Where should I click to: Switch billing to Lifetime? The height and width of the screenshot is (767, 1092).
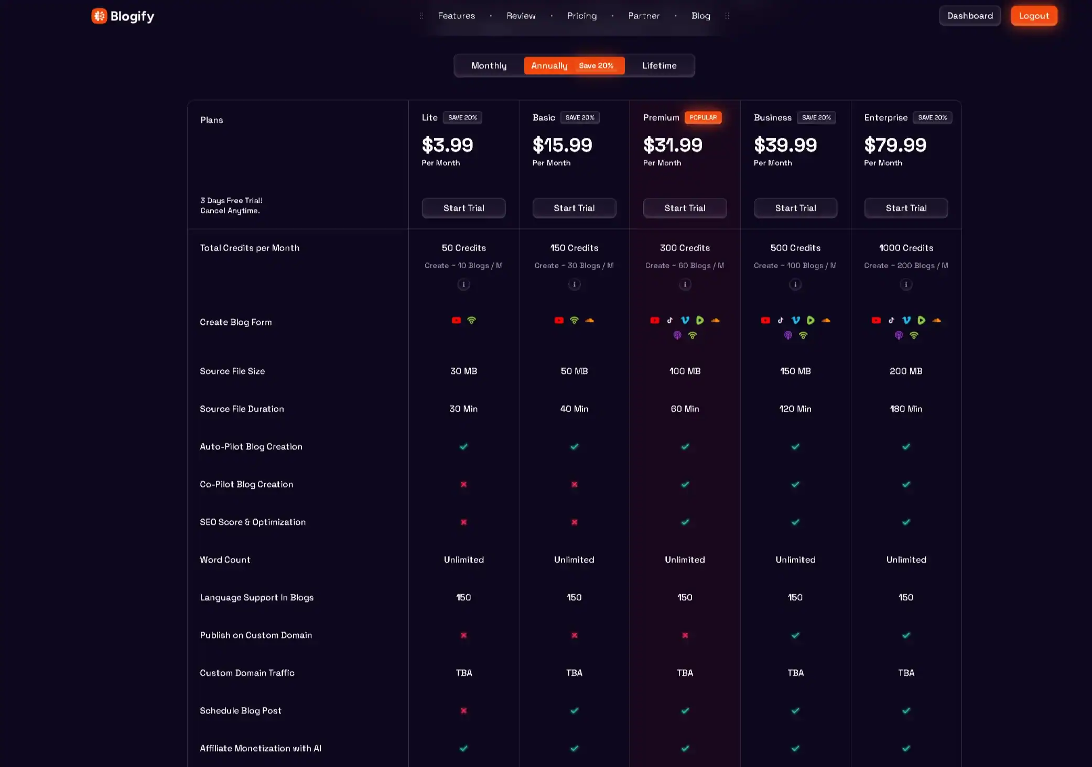[659, 65]
